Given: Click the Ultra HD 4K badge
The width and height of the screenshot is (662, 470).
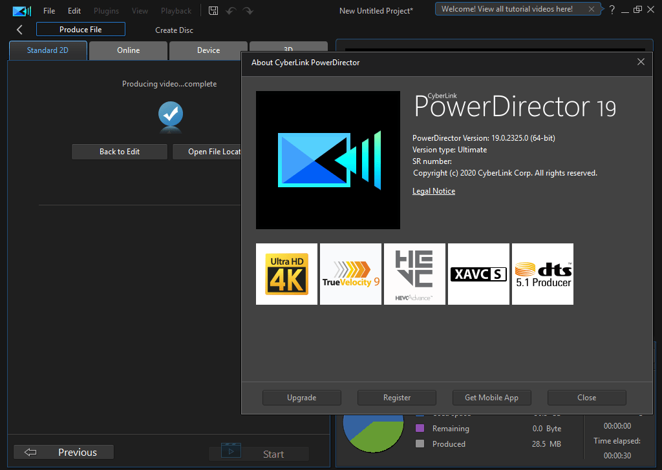Looking at the screenshot, I should click(286, 274).
